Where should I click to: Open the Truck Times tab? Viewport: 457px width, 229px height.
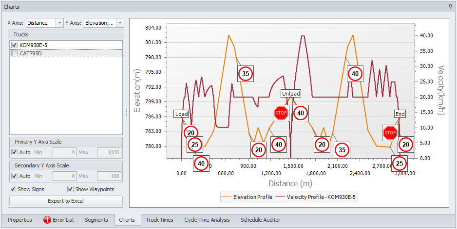[159, 220]
